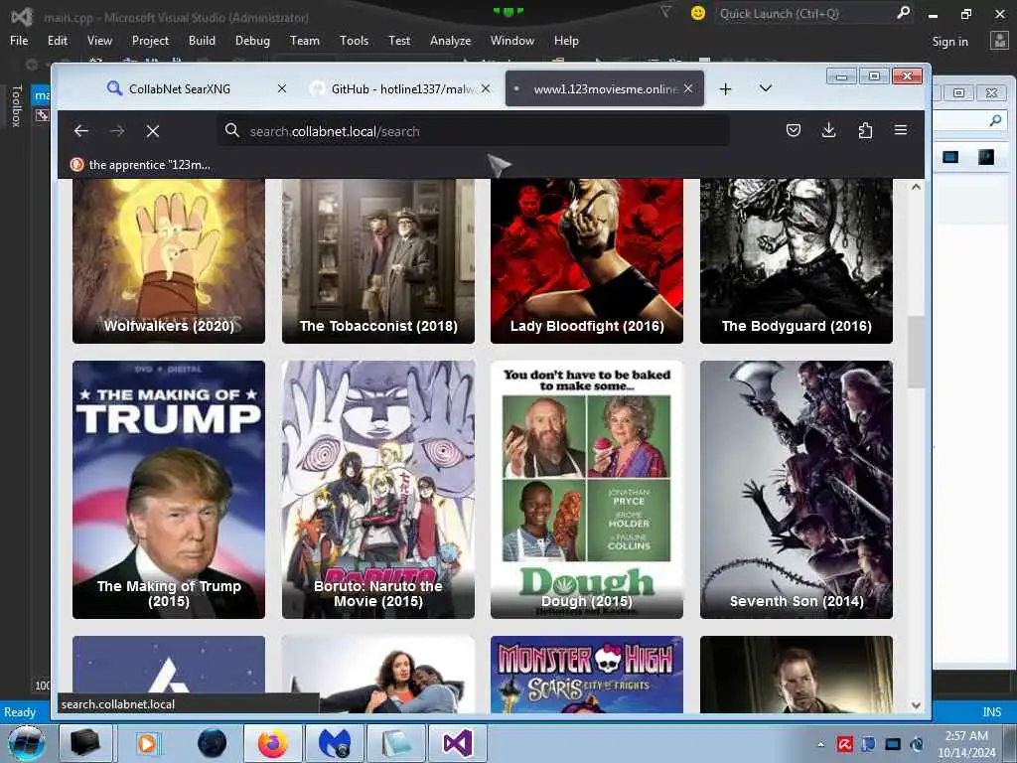Image resolution: width=1017 pixels, height=763 pixels.
Task: Click the Visual Studio feedback smiley icon
Action: (x=698, y=13)
